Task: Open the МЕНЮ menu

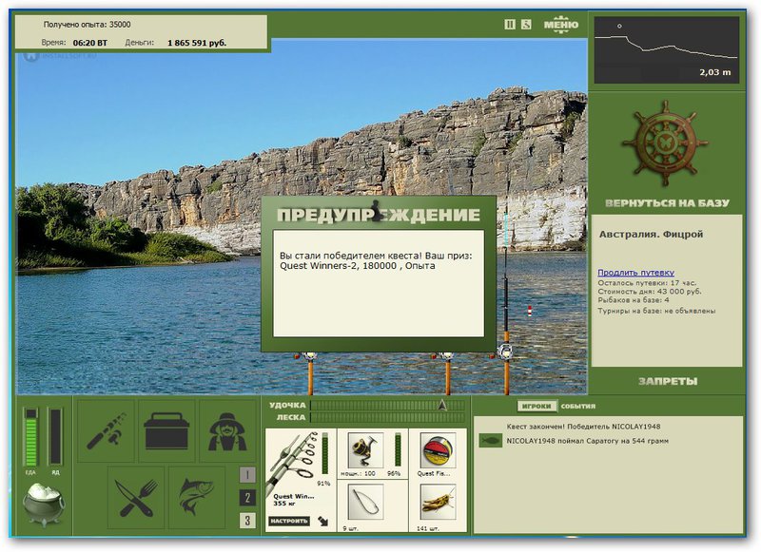Action: (x=561, y=25)
